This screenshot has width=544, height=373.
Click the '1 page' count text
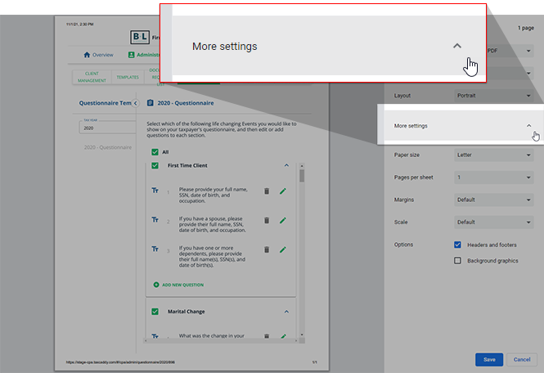click(x=526, y=28)
